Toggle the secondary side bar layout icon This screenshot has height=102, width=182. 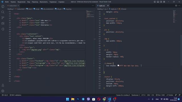coord(161,2)
